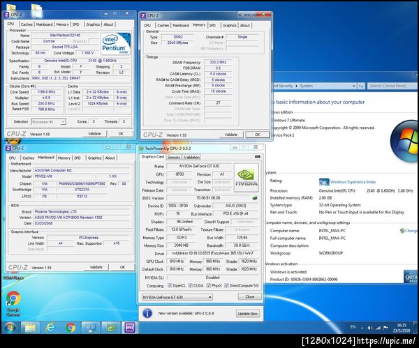Click the GPU-Z Close button
Viewport: 419px width, 348px height.
click(250, 297)
